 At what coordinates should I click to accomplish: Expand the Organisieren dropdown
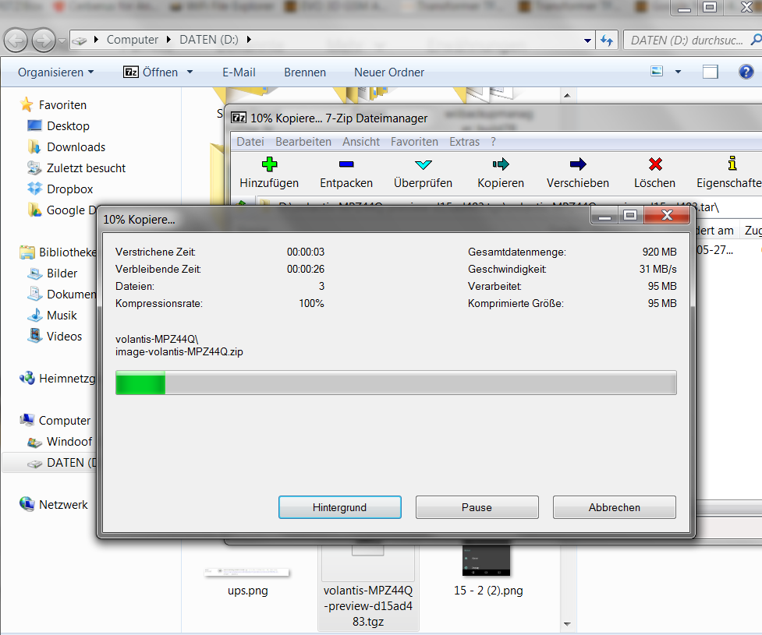tap(55, 72)
